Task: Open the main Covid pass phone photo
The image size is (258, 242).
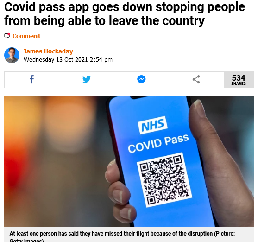Action: click(x=129, y=161)
